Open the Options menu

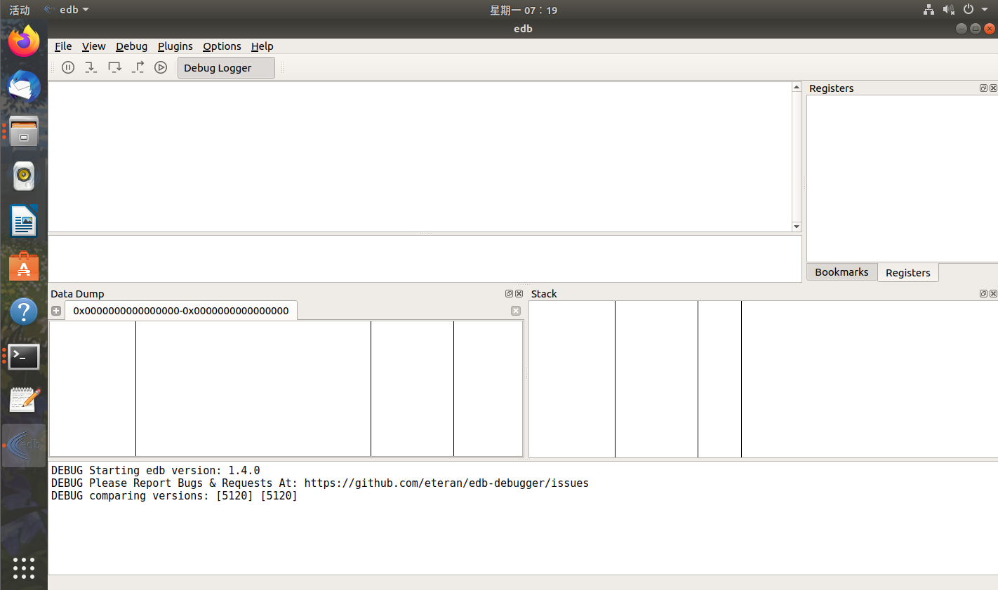click(222, 46)
